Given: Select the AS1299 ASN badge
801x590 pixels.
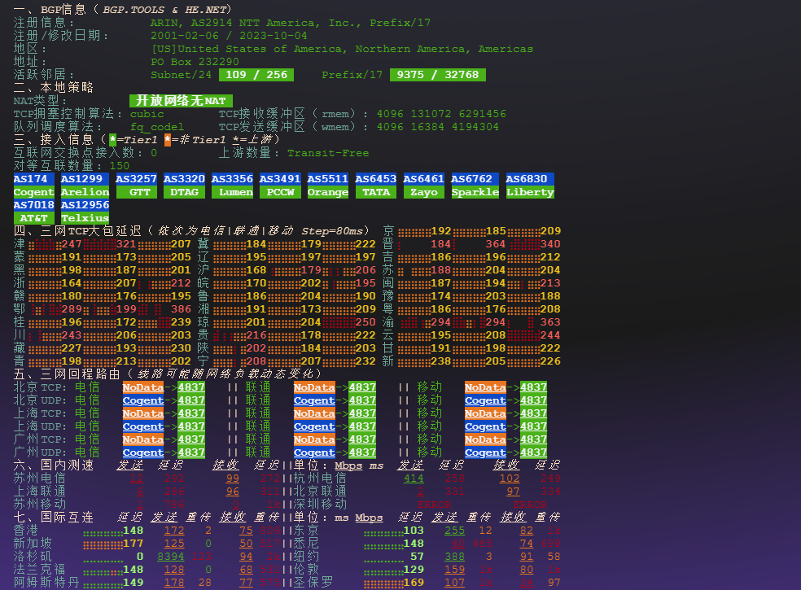Looking at the screenshot, I should point(85,179).
